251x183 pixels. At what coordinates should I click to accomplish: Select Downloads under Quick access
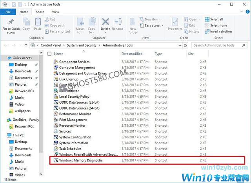pos(23,71)
